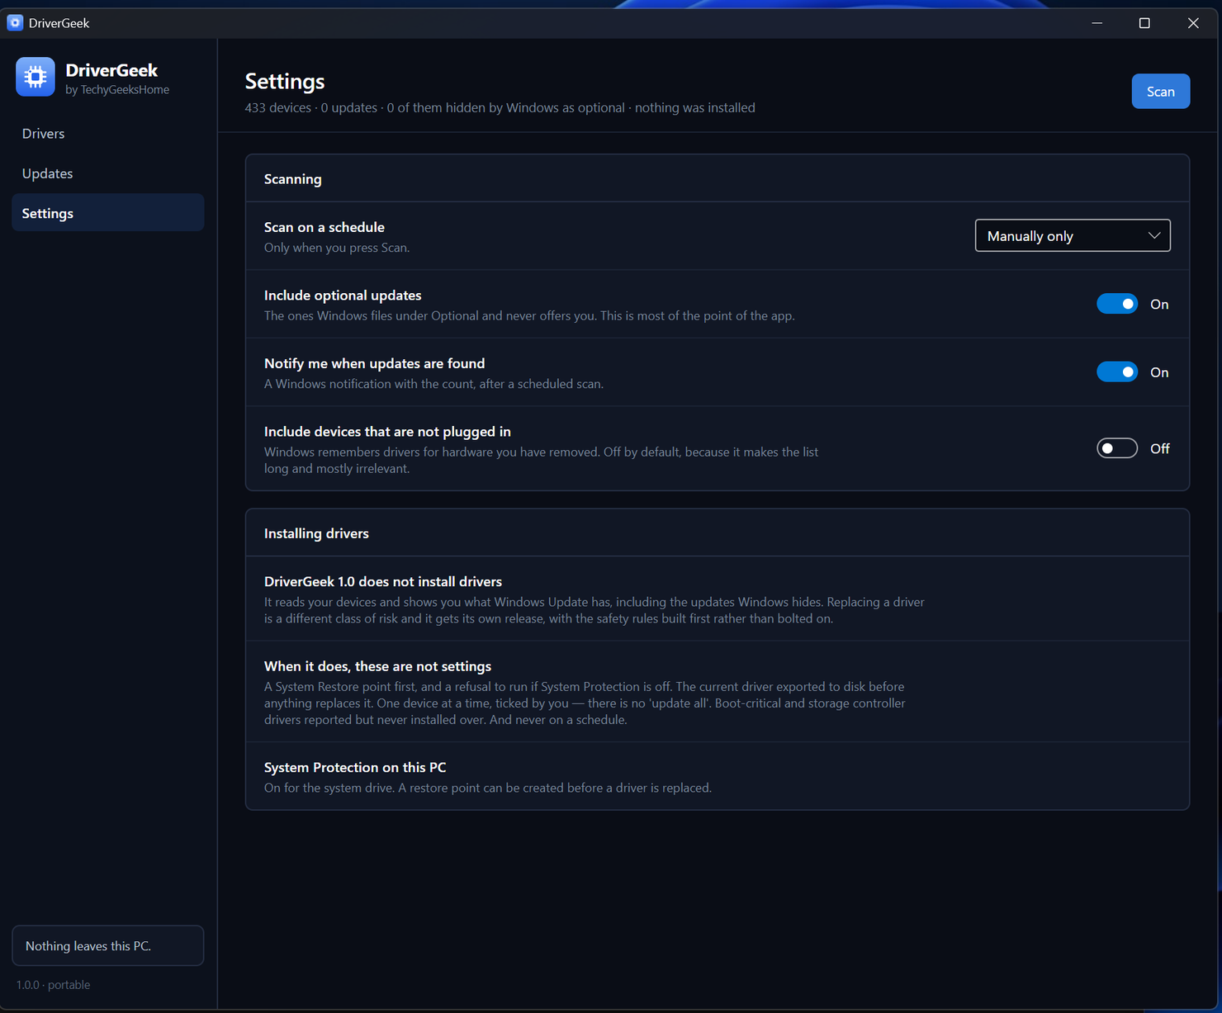1222x1013 pixels.
Task: Click 'System Protection on this PC' heading
Action: (355, 768)
